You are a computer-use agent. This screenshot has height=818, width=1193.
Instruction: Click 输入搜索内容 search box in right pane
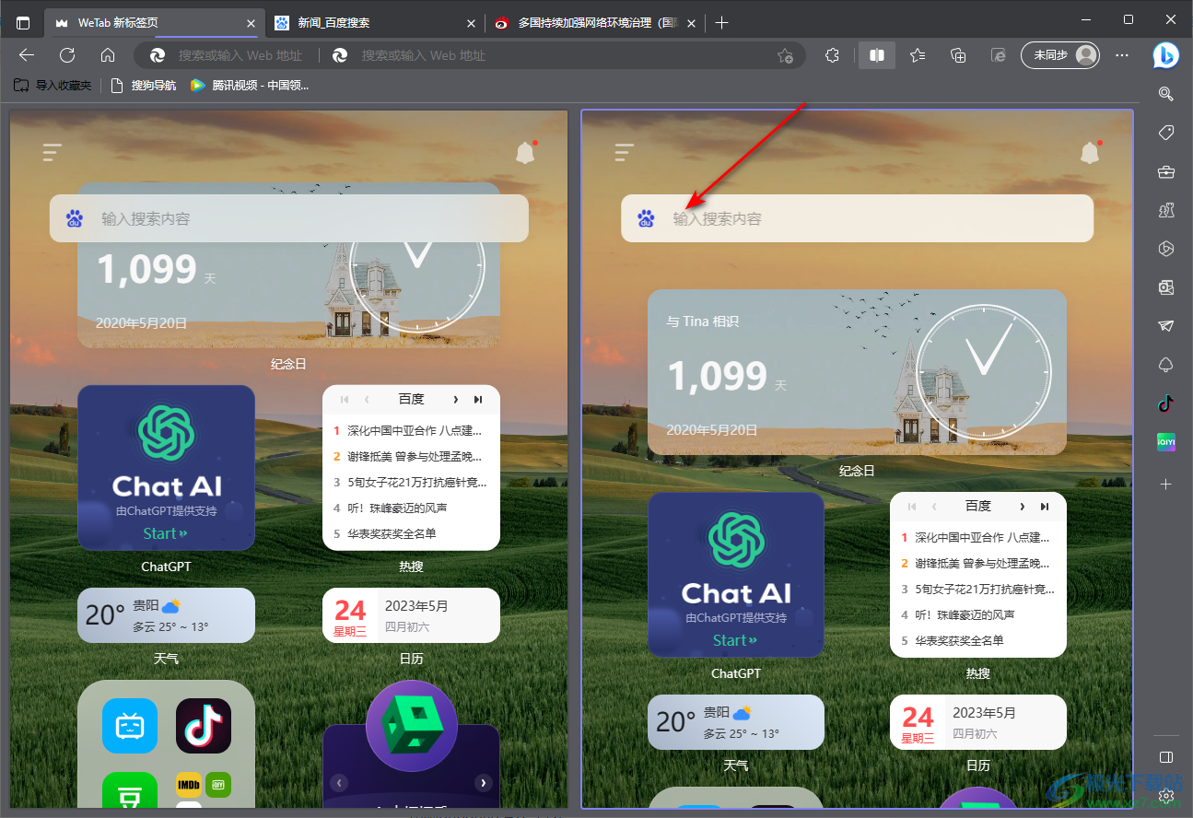point(857,218)
